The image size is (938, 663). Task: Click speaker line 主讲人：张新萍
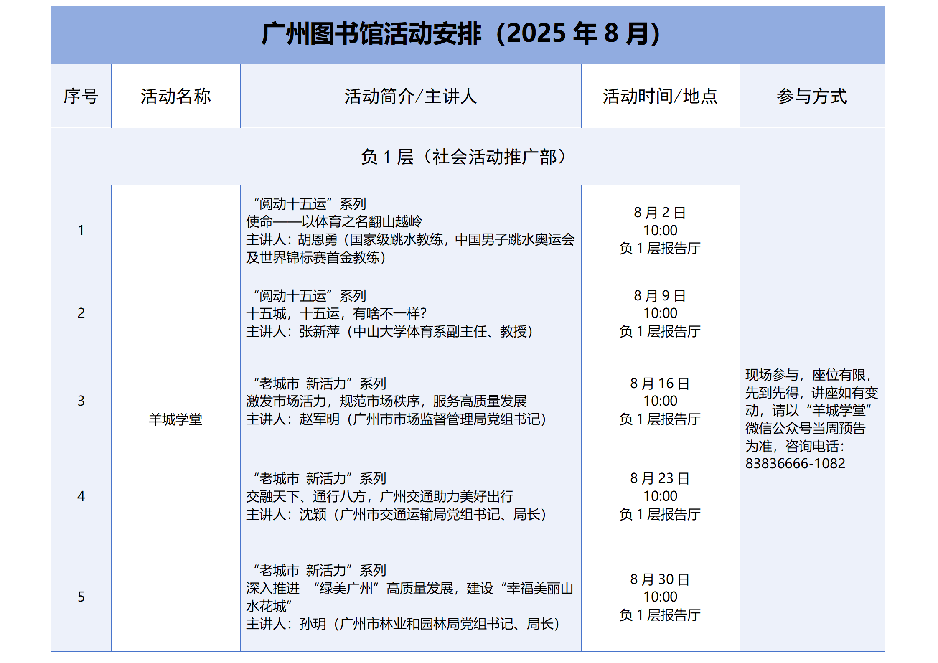pyautogui.click(x=389, y=331)
